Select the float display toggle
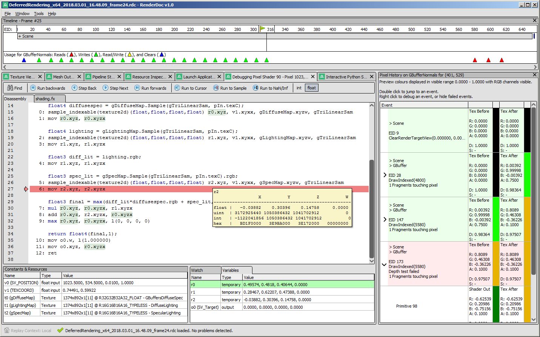The height and width of the screenshot is (337, 540). pyautogui.click(x=311, y=87)
